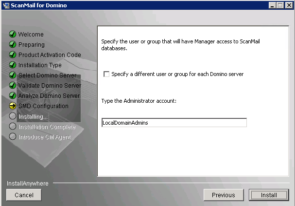This screenshot has height=206, width=295.
Task: Click the circle icon beside Introduce CM Agent
Action: [x=13, y=137]
